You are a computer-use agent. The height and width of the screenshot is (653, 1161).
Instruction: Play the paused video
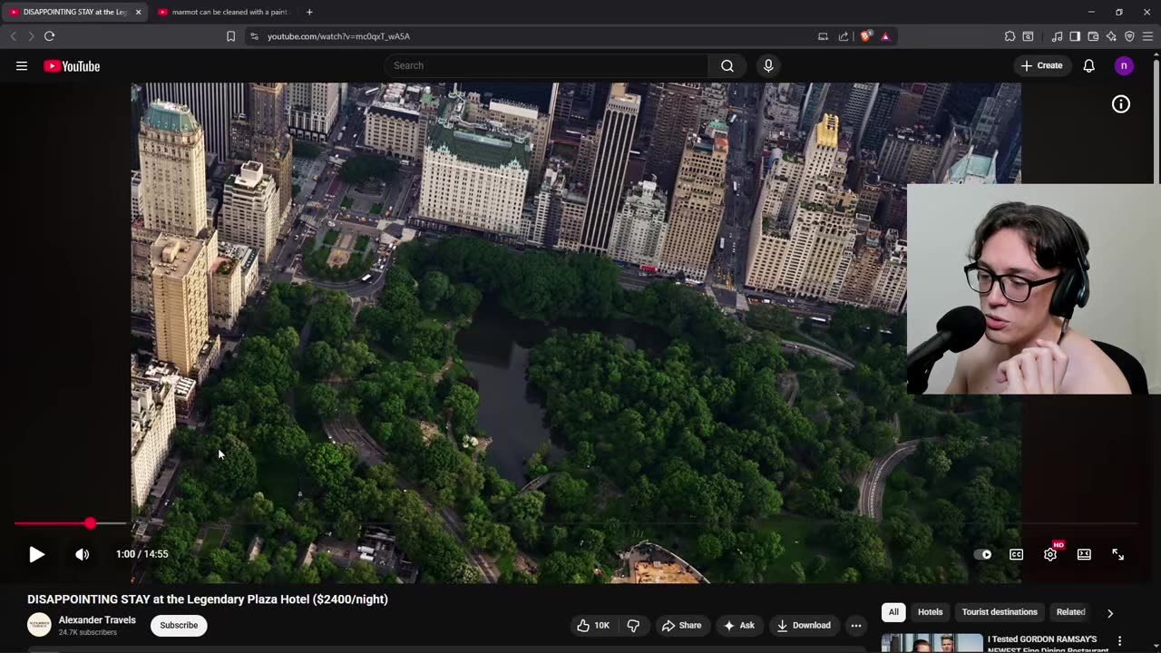(x=36, y=554)
